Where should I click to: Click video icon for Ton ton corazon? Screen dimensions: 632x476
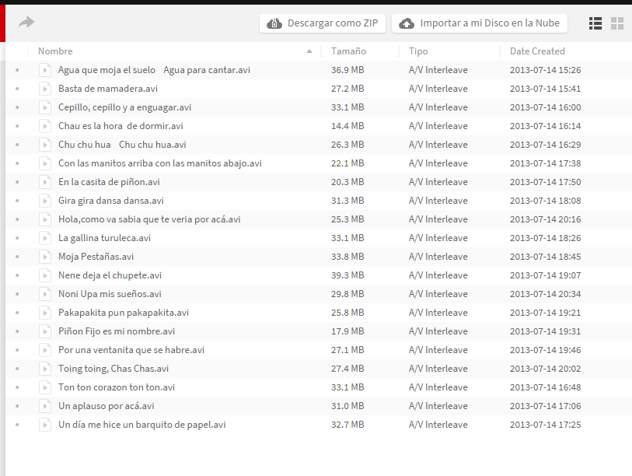[x=45, y=387]
